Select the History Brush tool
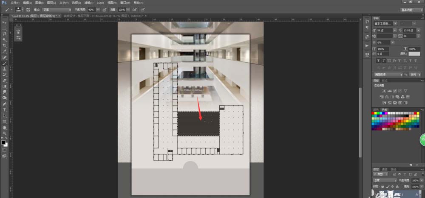The image size is (425, 198). point(4,75)
